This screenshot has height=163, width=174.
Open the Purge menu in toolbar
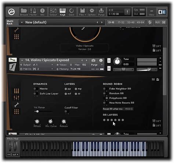coord(101,12)
